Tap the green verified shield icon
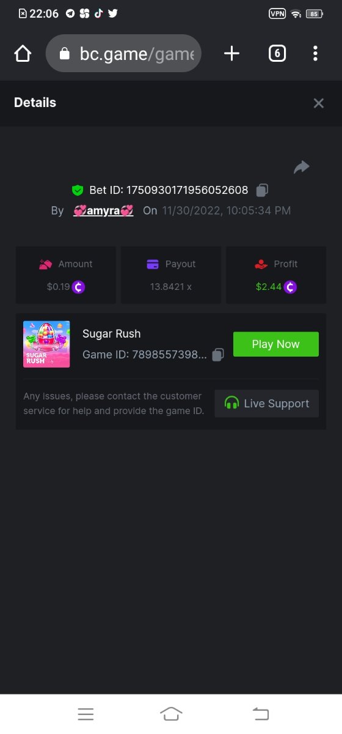 [78, 190]
